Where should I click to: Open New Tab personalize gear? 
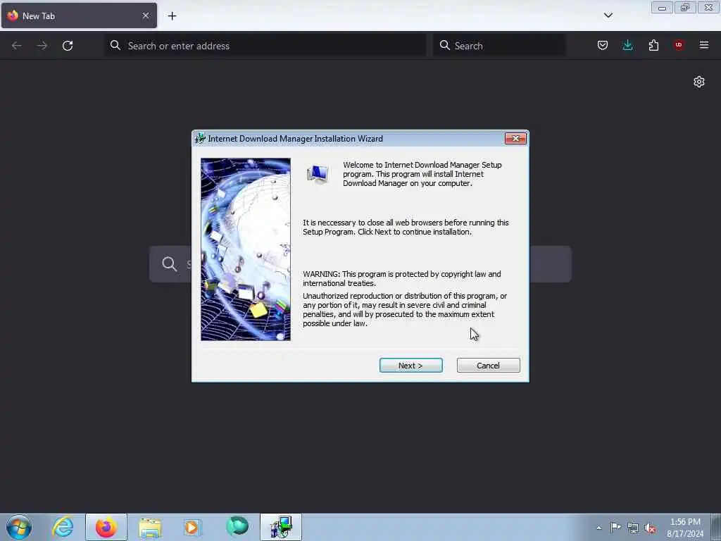[x=699, y=82]
